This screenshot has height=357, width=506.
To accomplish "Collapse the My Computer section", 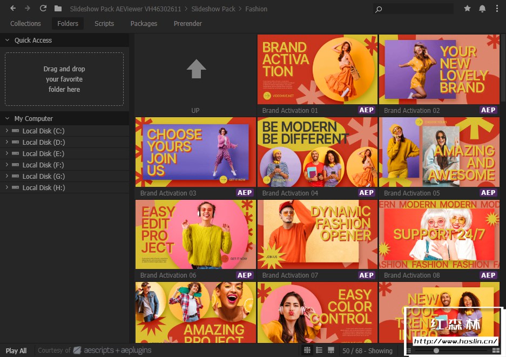I will (8, 119).
